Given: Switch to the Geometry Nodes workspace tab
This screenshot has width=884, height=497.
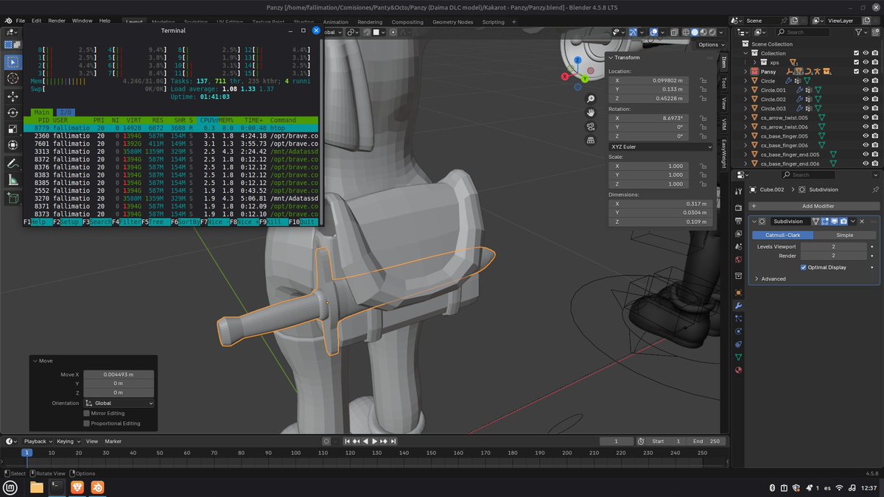Looking at the screenshot, I should point(452,22).
